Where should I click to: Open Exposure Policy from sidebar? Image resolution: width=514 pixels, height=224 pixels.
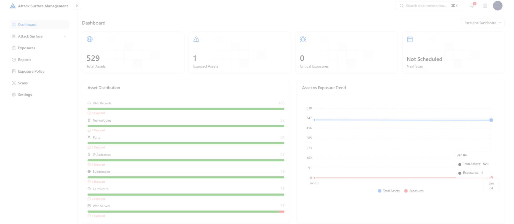[x=31, y=71]
